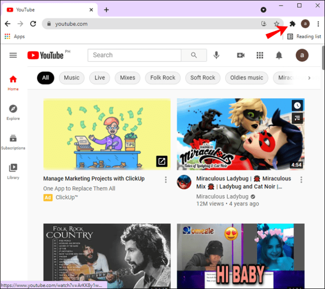
Task: Select the Music filter chip
Action: click(72, 78)
